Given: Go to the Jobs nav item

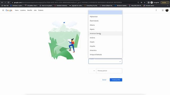Looking at the screenshot, I should point(35,10).
